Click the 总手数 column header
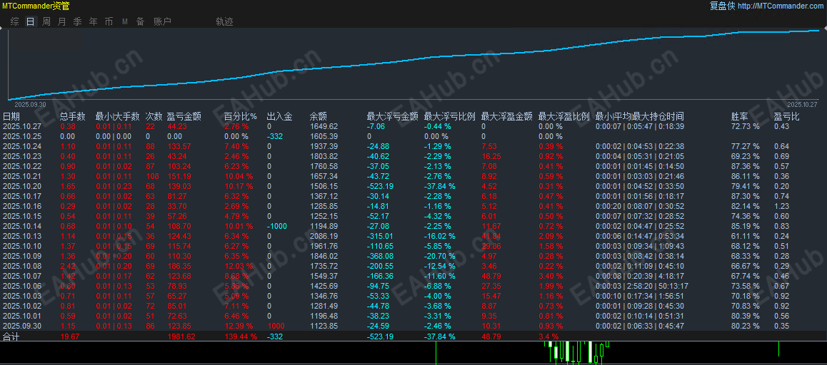 point(73,116)
